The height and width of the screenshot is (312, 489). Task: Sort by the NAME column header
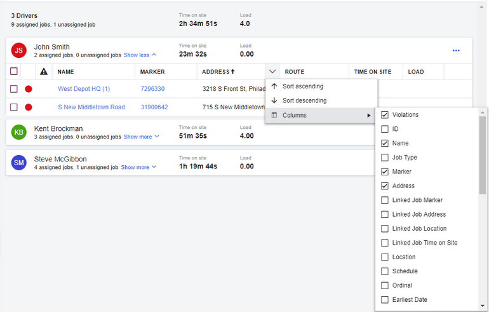pos(65,72)
